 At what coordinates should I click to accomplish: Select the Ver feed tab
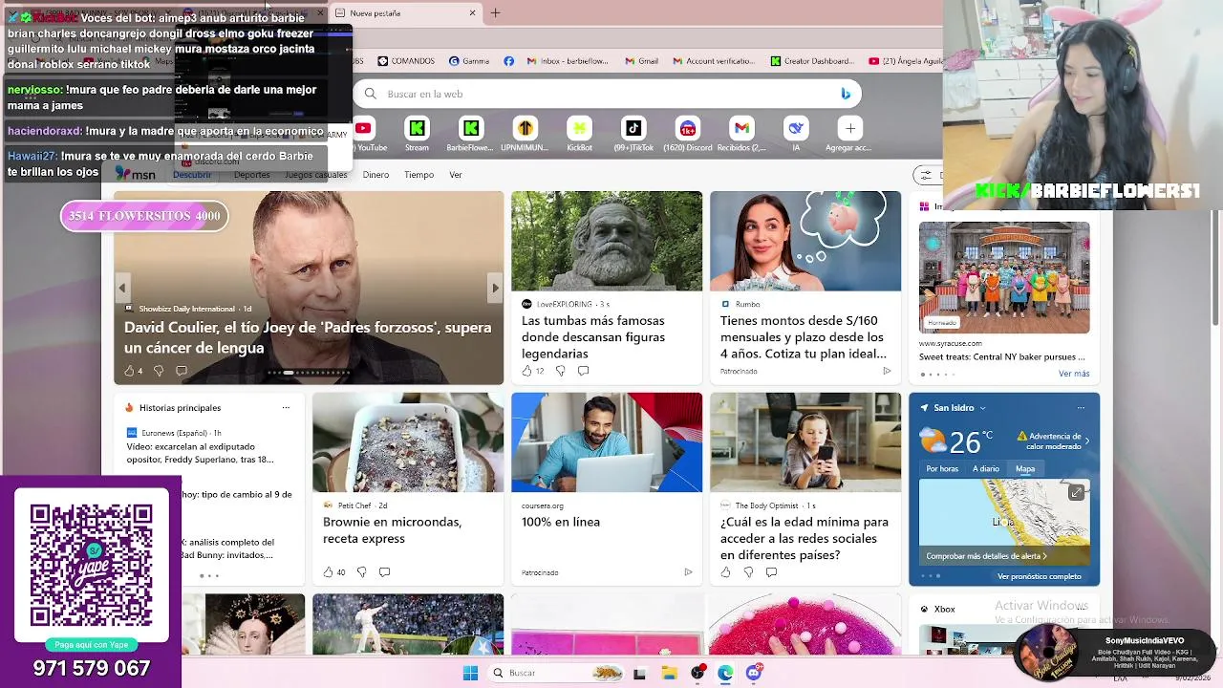[x=456, y=175]
